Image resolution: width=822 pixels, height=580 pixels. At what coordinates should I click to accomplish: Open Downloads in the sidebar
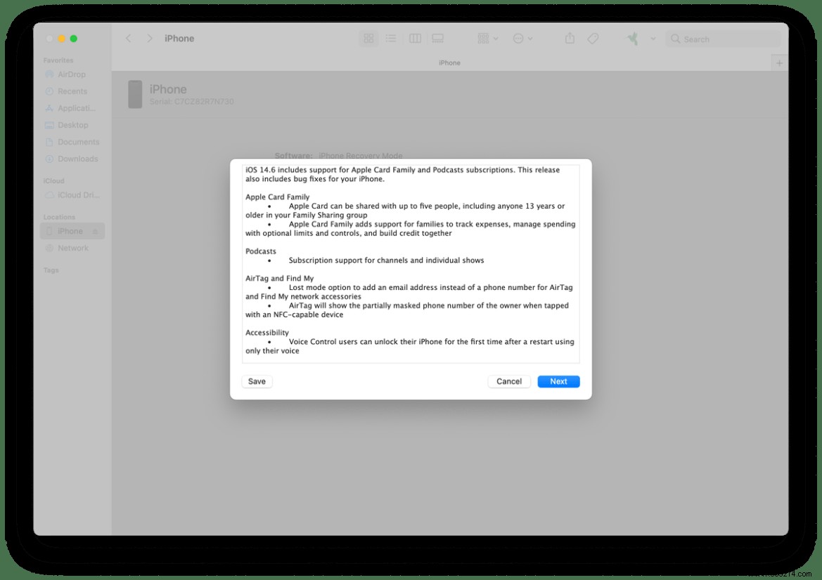pos(77,159)
